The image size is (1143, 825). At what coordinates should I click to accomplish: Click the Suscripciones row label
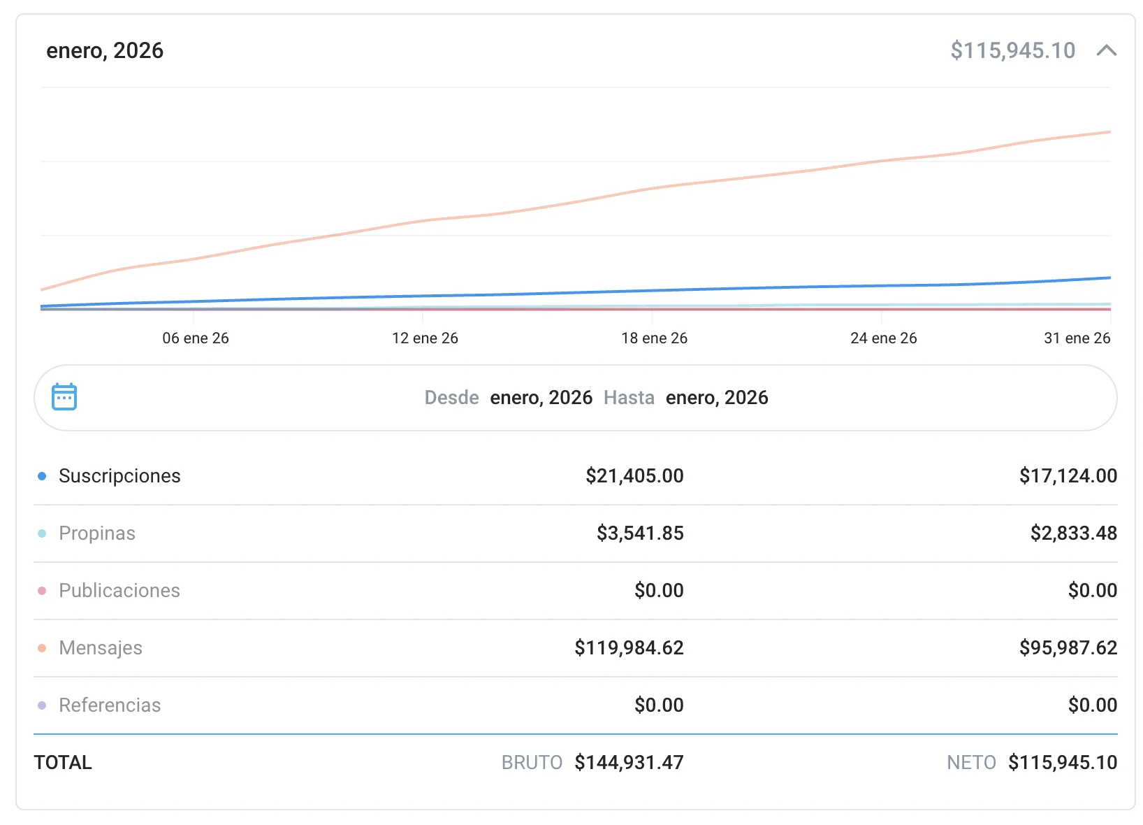pyautogui.click(x=119, y=476)
